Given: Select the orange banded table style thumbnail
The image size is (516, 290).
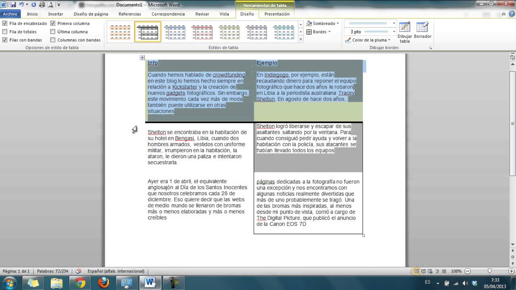Looking at the screenshot, I should [x=120, y=32].
